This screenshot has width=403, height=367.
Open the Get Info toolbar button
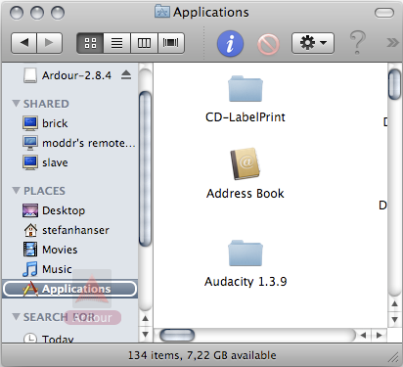(x=230, y=43)
